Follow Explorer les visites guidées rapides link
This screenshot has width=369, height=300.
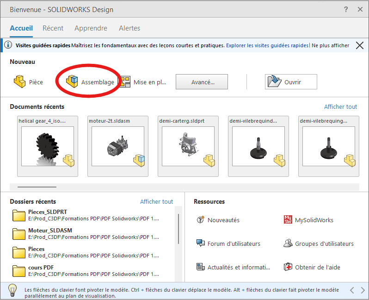tap(267, 45)
